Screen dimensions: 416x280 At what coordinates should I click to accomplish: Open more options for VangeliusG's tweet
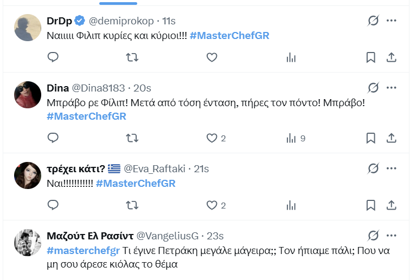[x=392, y=236]
